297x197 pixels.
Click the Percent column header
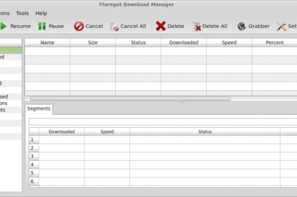pyautogui.click(x=274, y=43)
